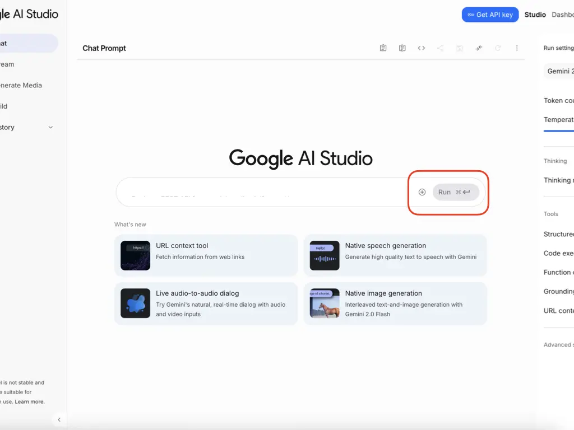Collapse the left sidebar with chevron
This screenshot has width=574, height=430.
[x=59, y=419]
